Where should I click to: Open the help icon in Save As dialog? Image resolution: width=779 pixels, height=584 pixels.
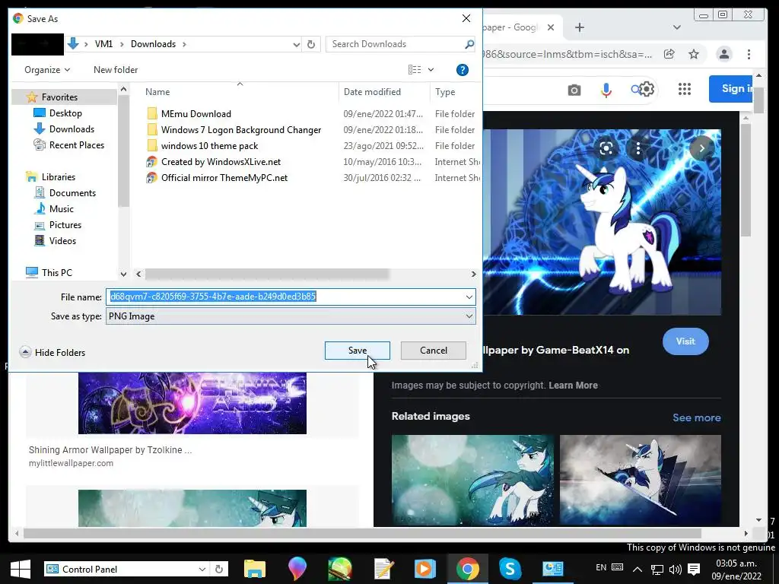pos(462,70)
